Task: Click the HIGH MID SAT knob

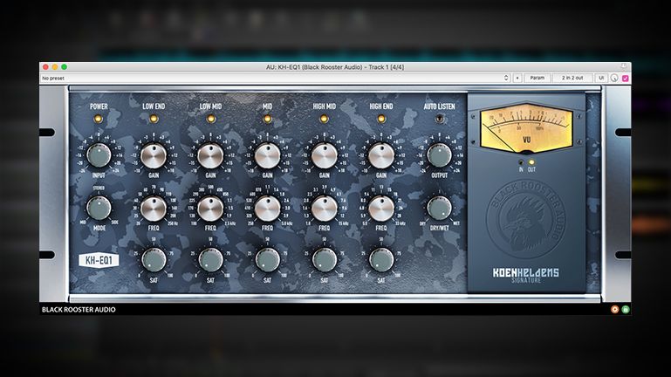Action: coord(325,260)
